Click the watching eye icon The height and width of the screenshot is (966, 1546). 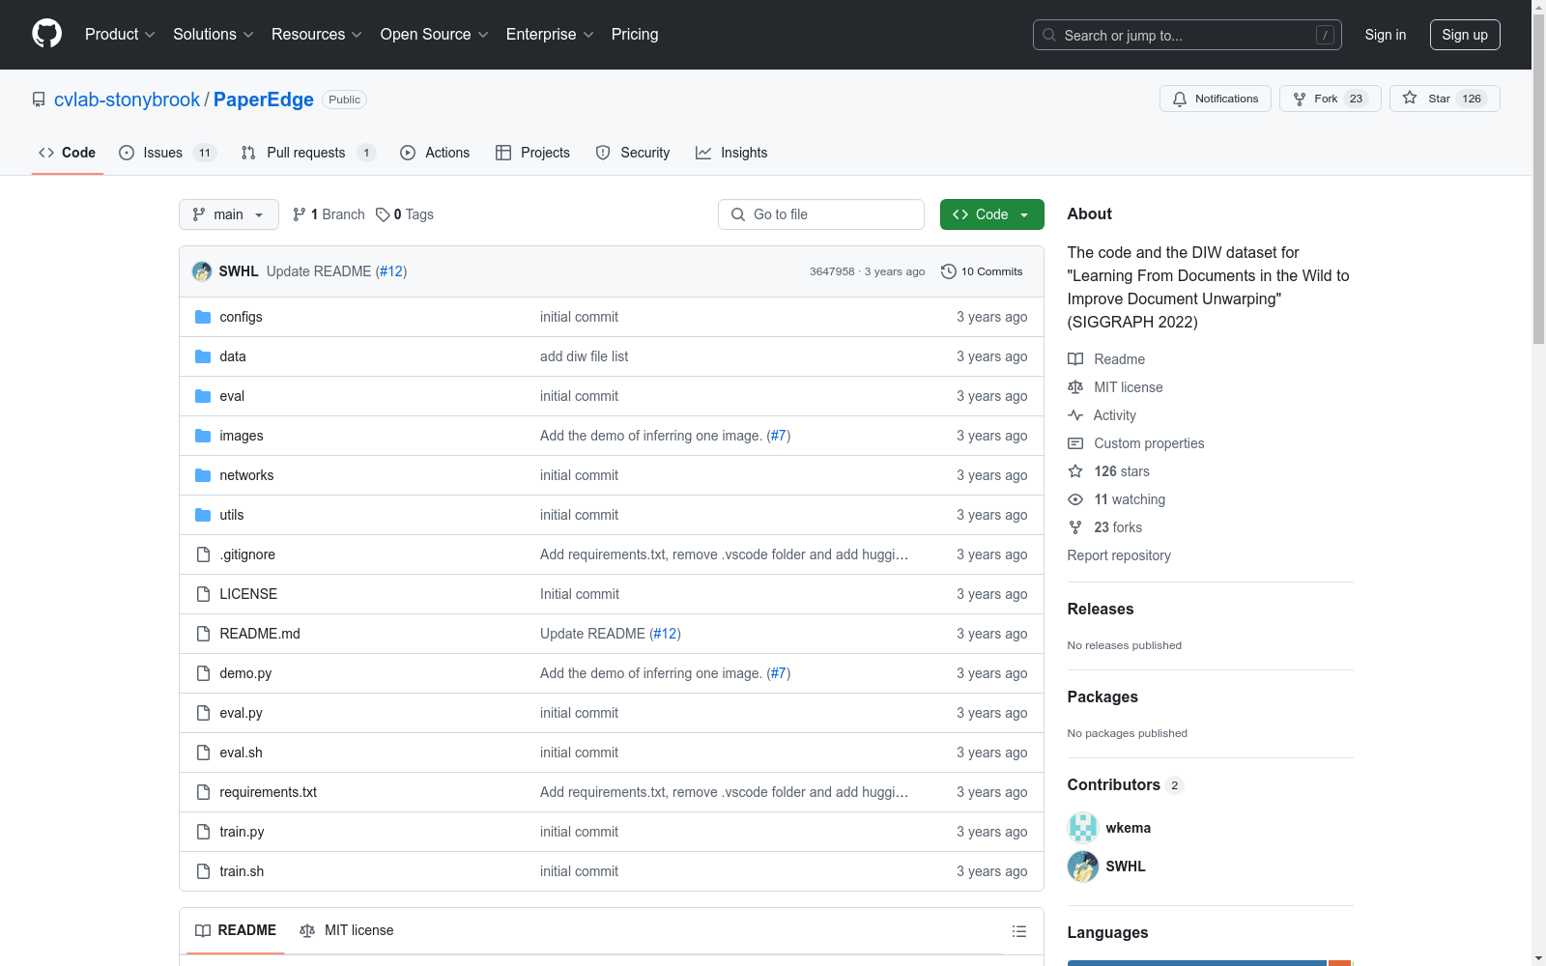tap(1075, 499)
